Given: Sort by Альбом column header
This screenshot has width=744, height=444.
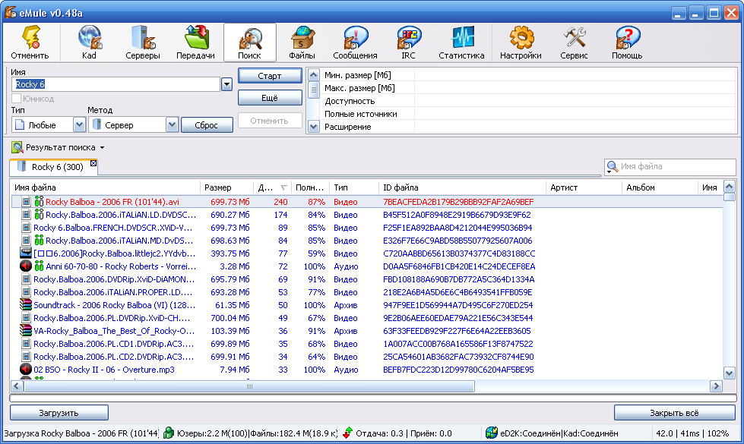Looking at the screenshot, I should (660, 187).
